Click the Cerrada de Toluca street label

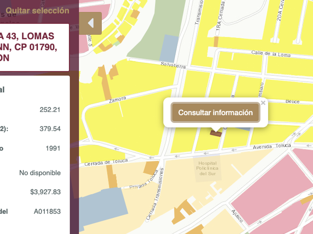click(106, 162)
